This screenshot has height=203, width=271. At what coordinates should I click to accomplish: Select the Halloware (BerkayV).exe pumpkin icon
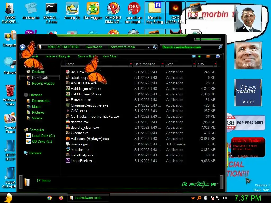pos(67,139)
